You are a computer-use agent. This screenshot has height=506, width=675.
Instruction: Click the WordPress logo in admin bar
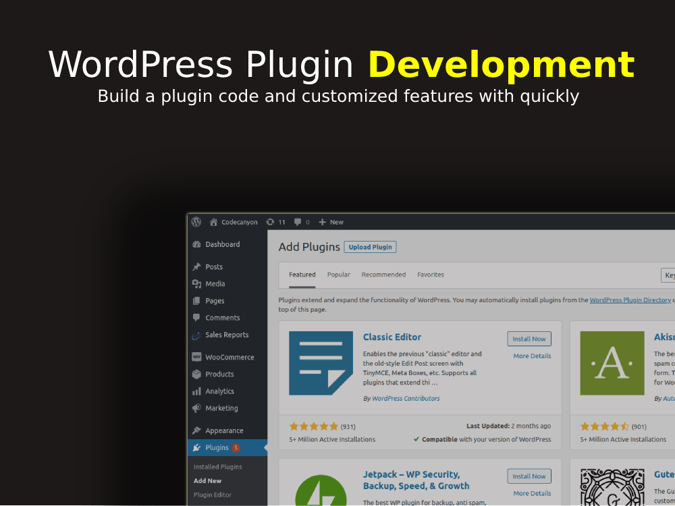pyautogui.click(x=196, y=222)
